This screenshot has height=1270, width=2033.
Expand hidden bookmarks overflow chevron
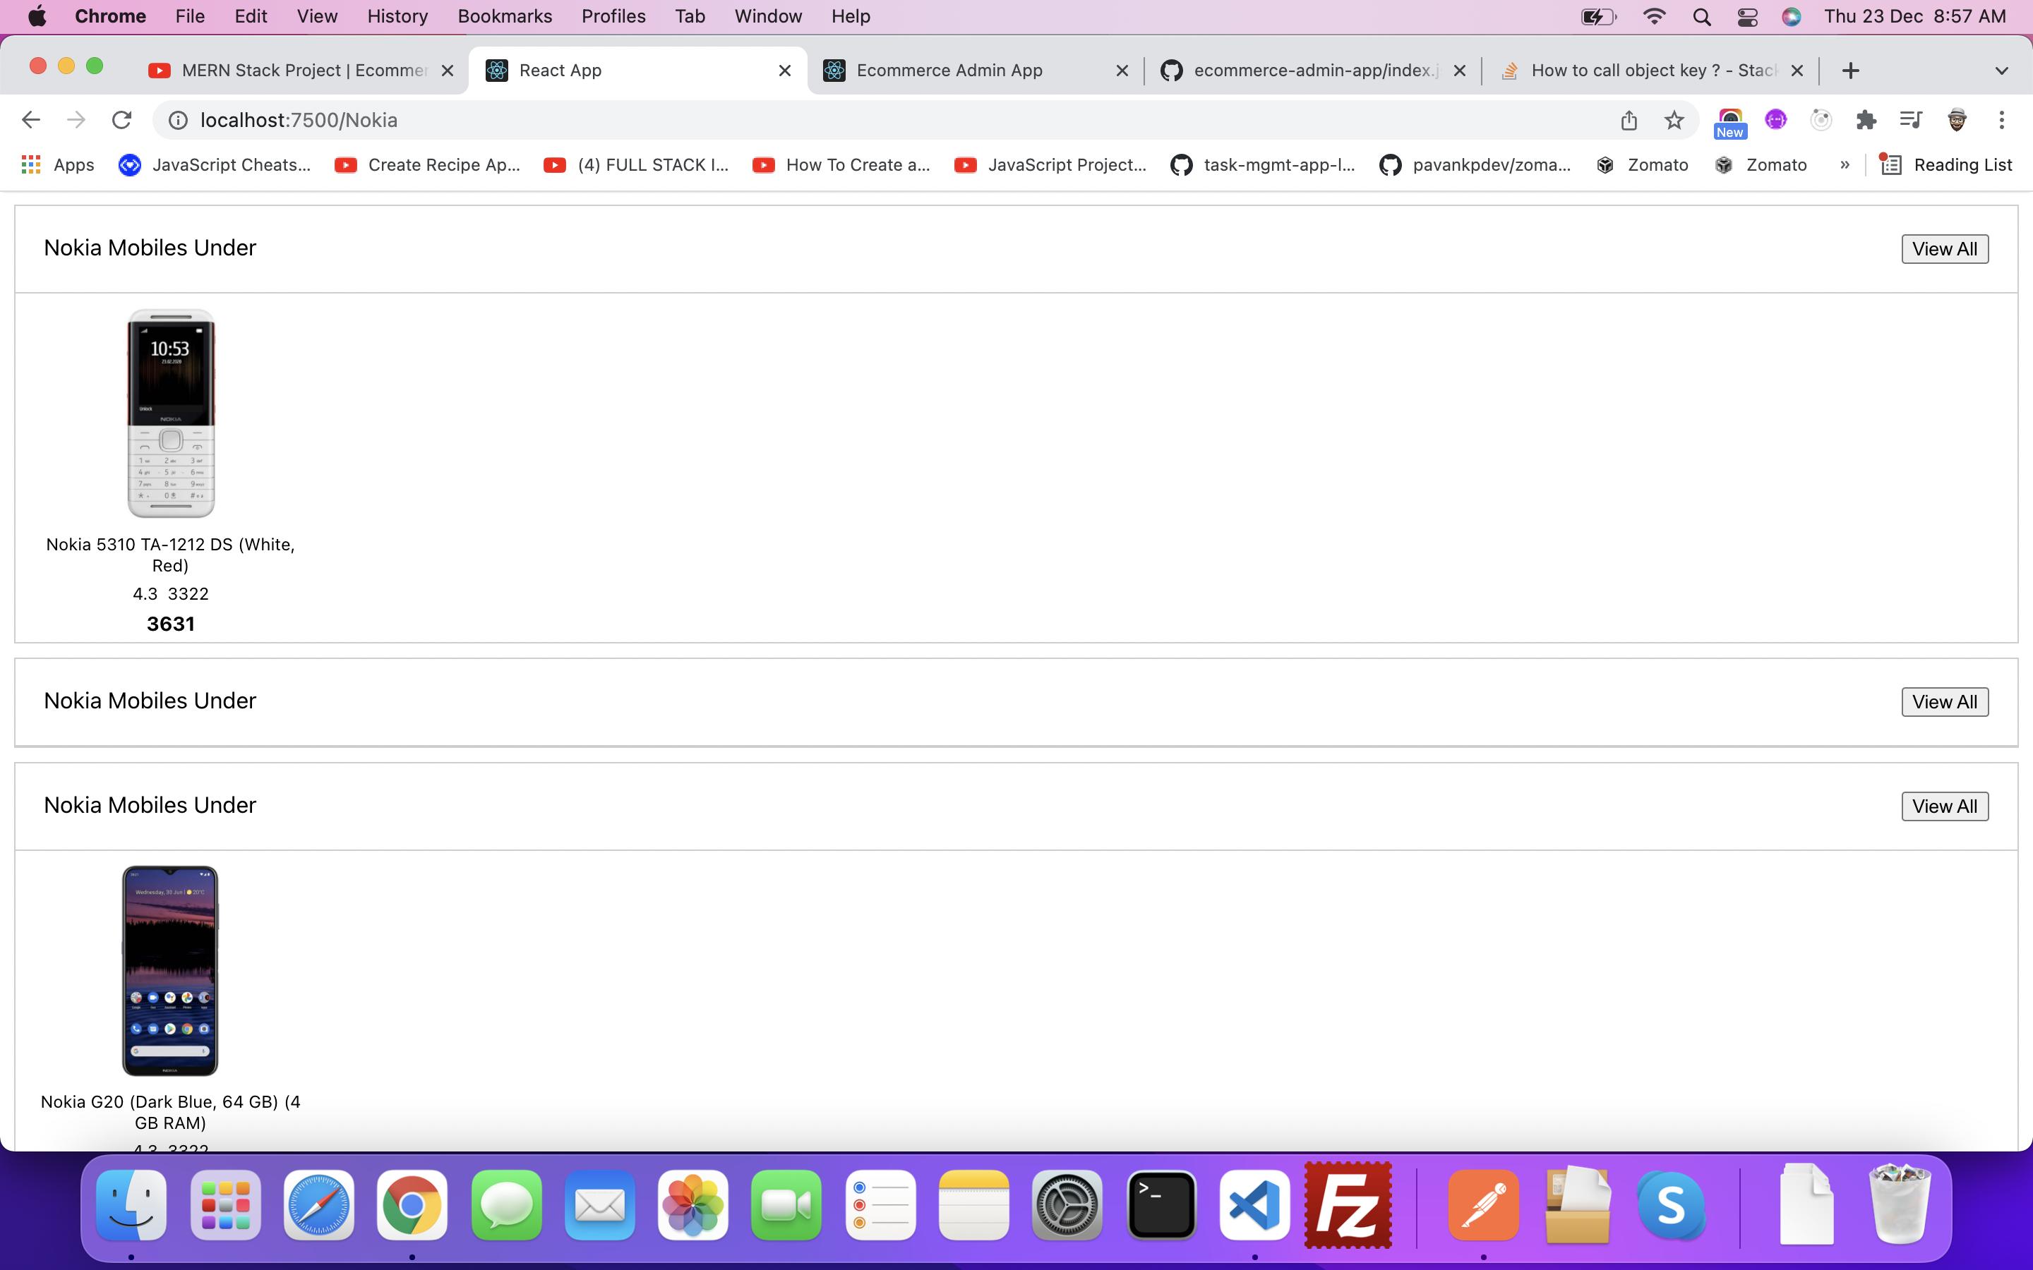[x=1844, y=164]
